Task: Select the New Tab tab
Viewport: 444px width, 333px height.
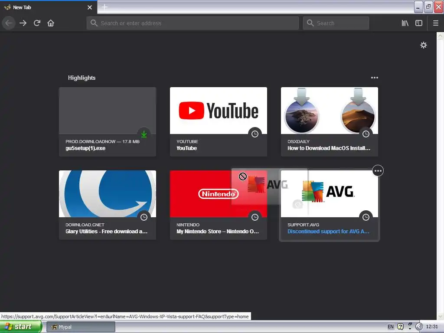Action: click(x=49, y=7)
